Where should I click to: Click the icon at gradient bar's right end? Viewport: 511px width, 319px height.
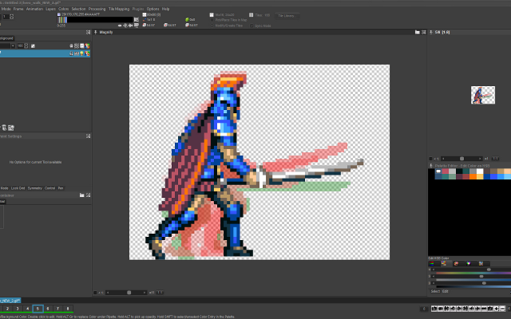[137, 20]
